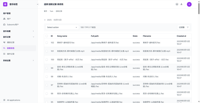Click the Subsonic用户 headphones icon
Image resolution: width=200 pixels, height=103 pixels.
point(4,24)
